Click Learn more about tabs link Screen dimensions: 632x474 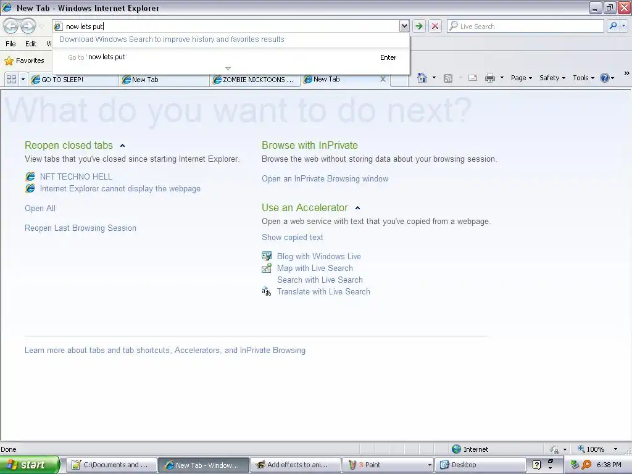point(165,350)
